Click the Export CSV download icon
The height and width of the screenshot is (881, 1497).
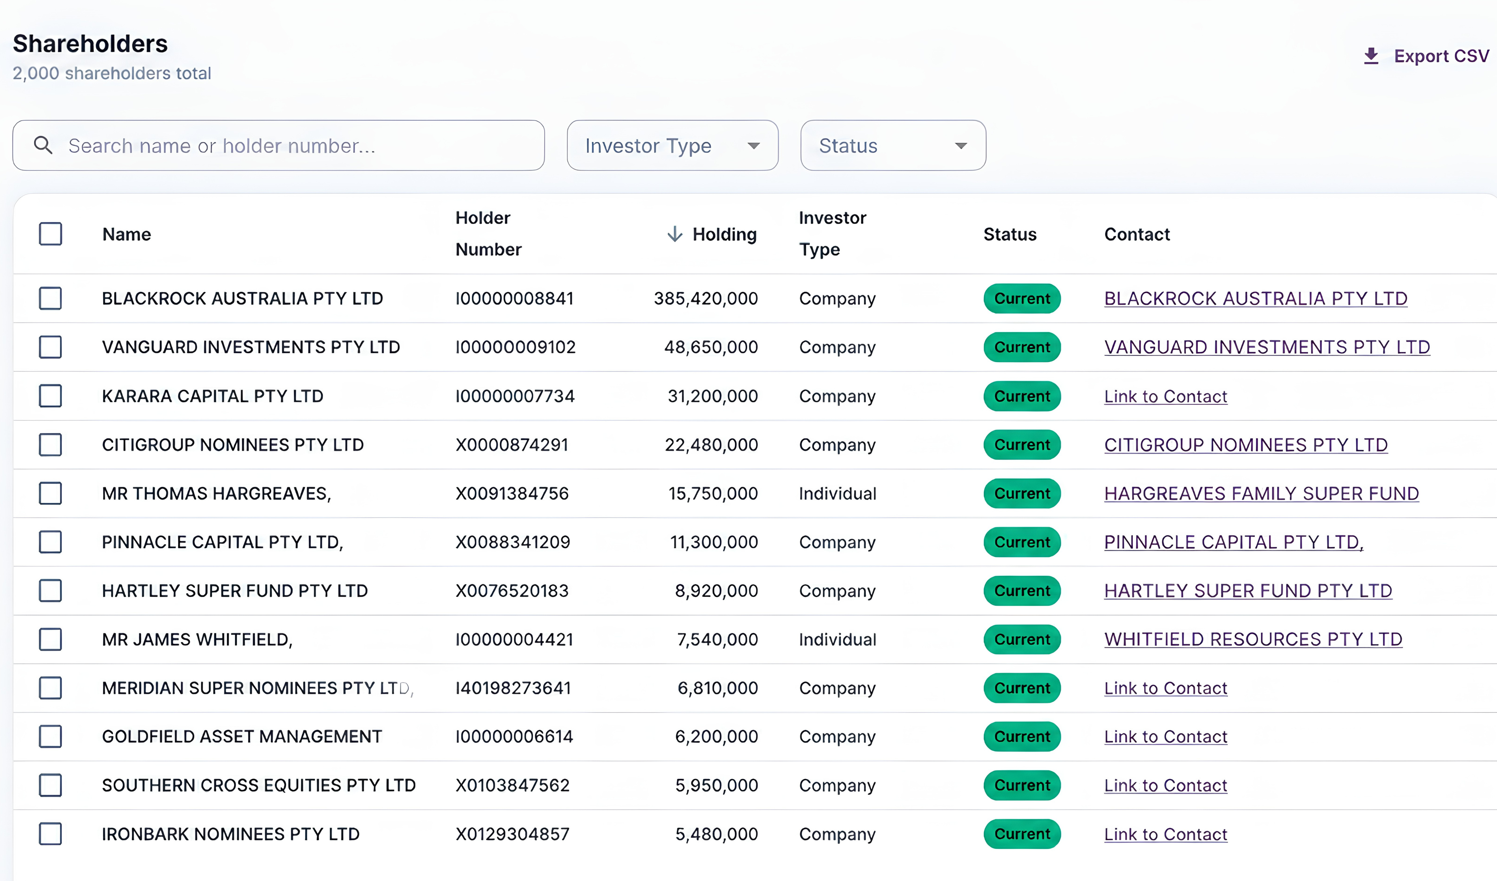coord(1371,56)
